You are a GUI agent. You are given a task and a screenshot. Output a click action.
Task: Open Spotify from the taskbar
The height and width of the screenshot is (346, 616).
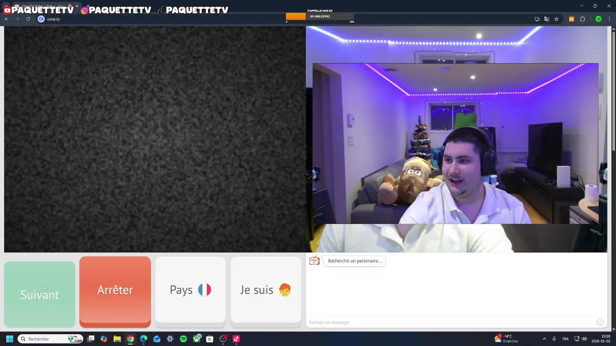pos(183,339)
